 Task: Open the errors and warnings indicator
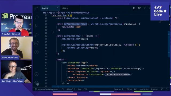point(71,89)
